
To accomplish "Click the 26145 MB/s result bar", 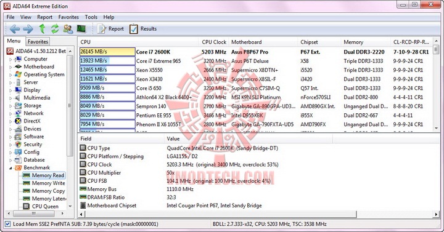I will (107, 52).
